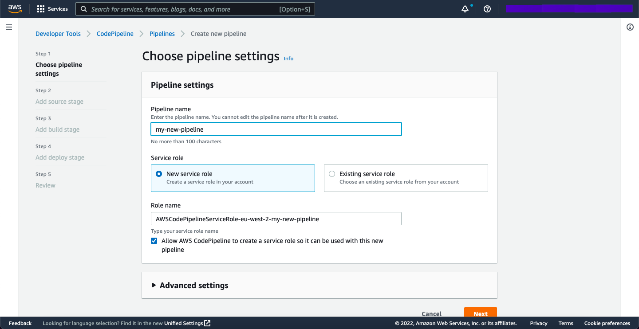
Task: Click the Cancel button
Action: click(x=432, y=313)
